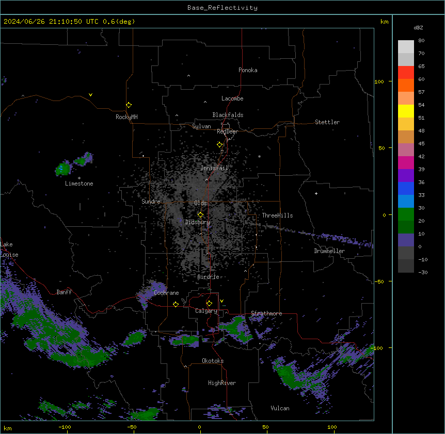The height and width of the screenshot is (434, 445).
Task: Click the ThreeHills label
Action: tap(277, 215)
